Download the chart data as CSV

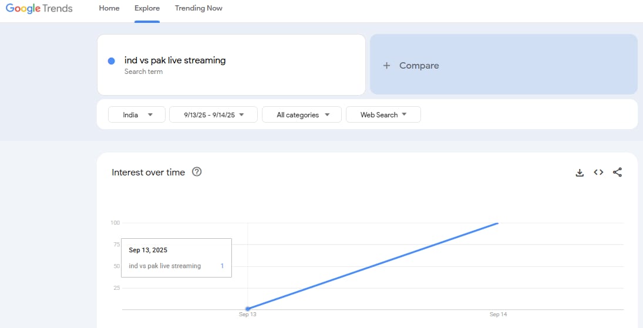[x=580, y=173]
